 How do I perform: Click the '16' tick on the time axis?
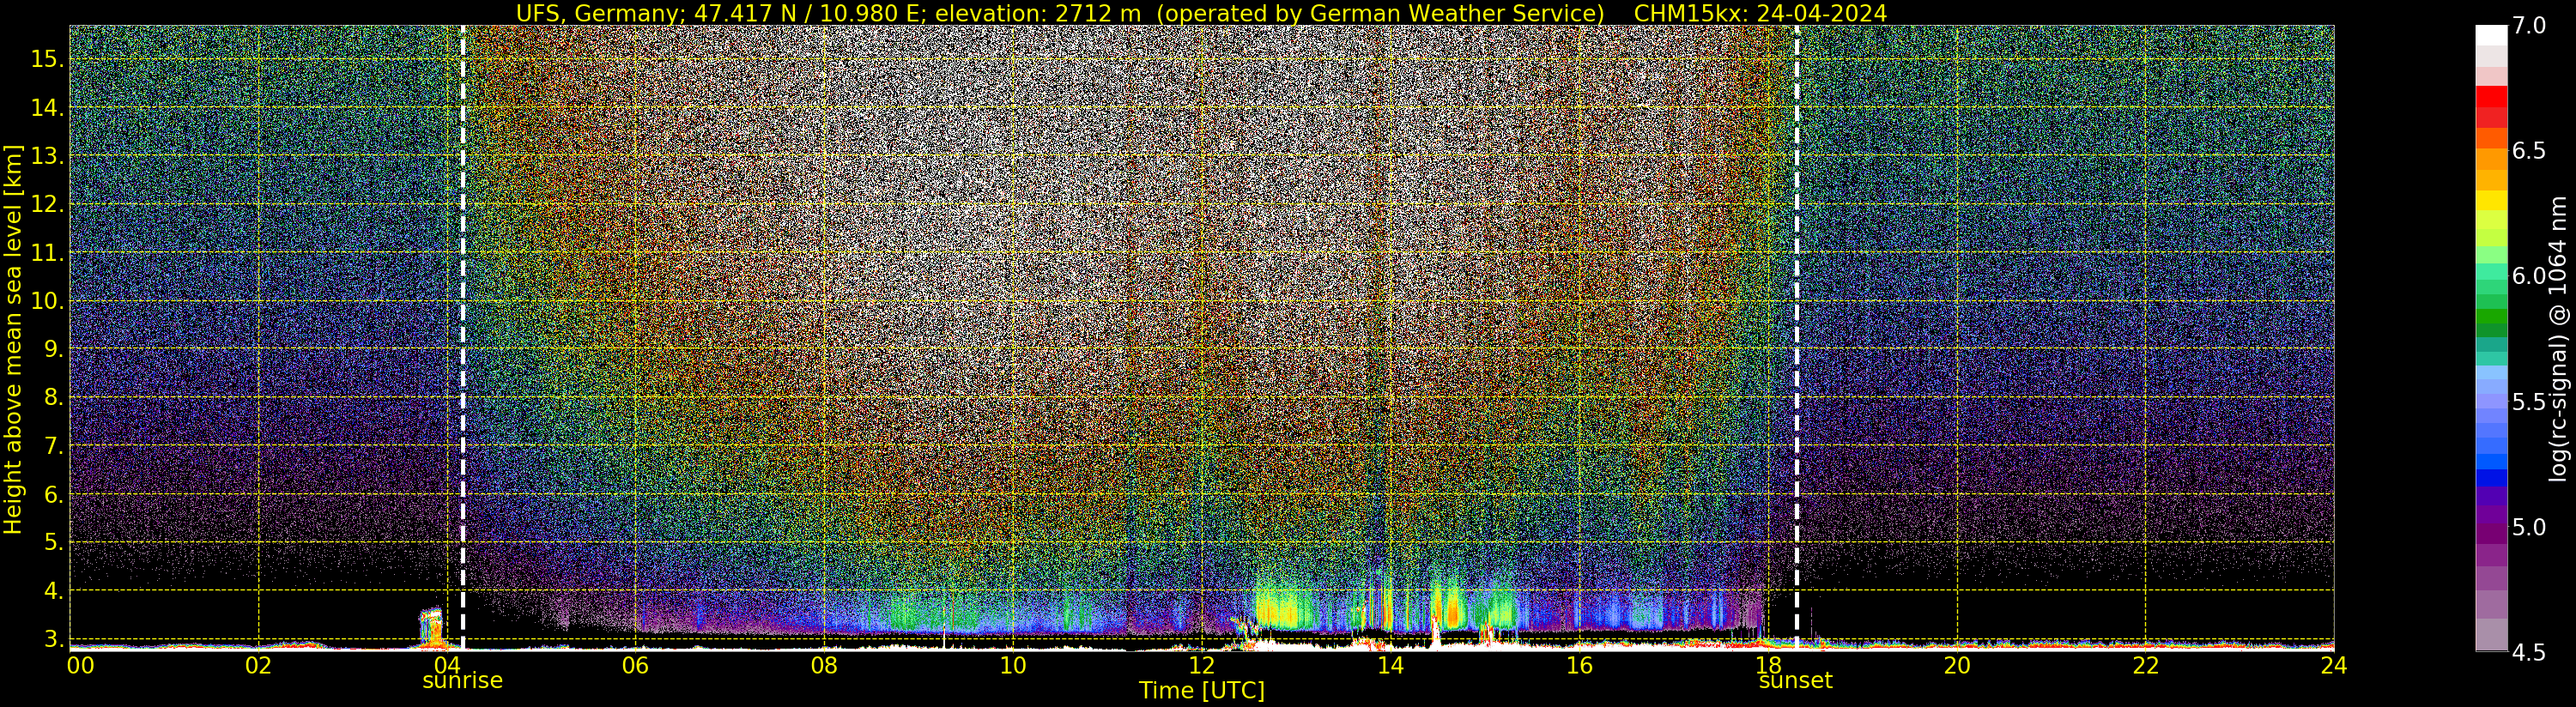pos(1579,665)
